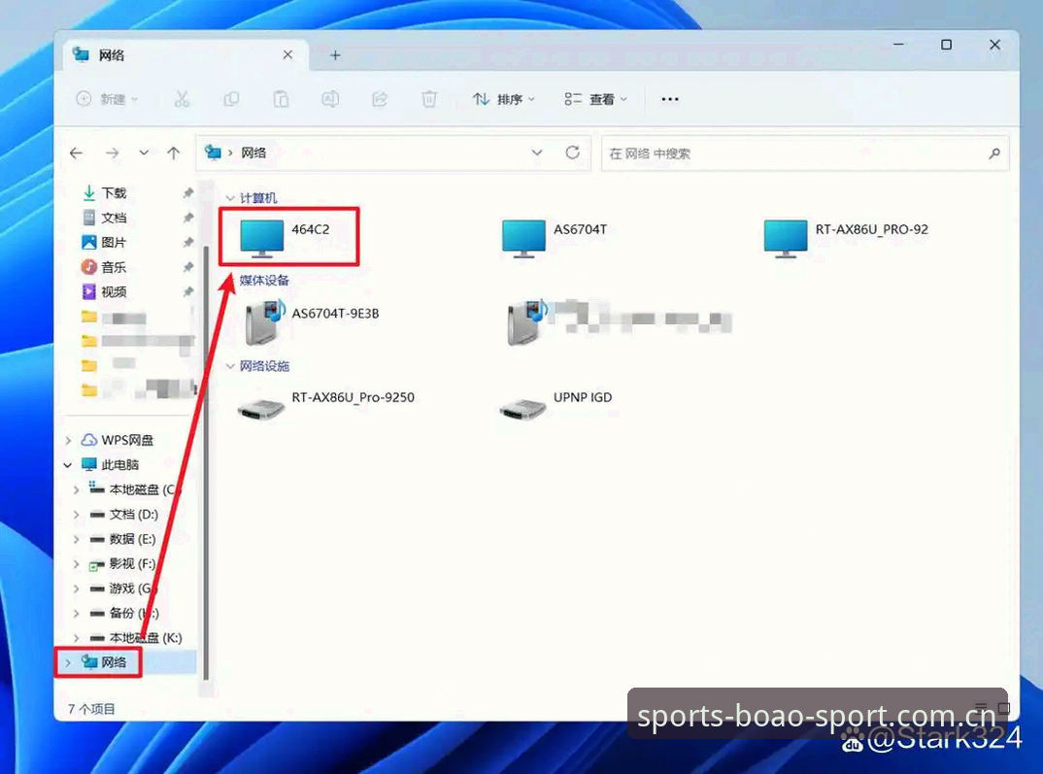
Task: Expand the 文档 (D:) tree node
Action: (x=76, y=515)
